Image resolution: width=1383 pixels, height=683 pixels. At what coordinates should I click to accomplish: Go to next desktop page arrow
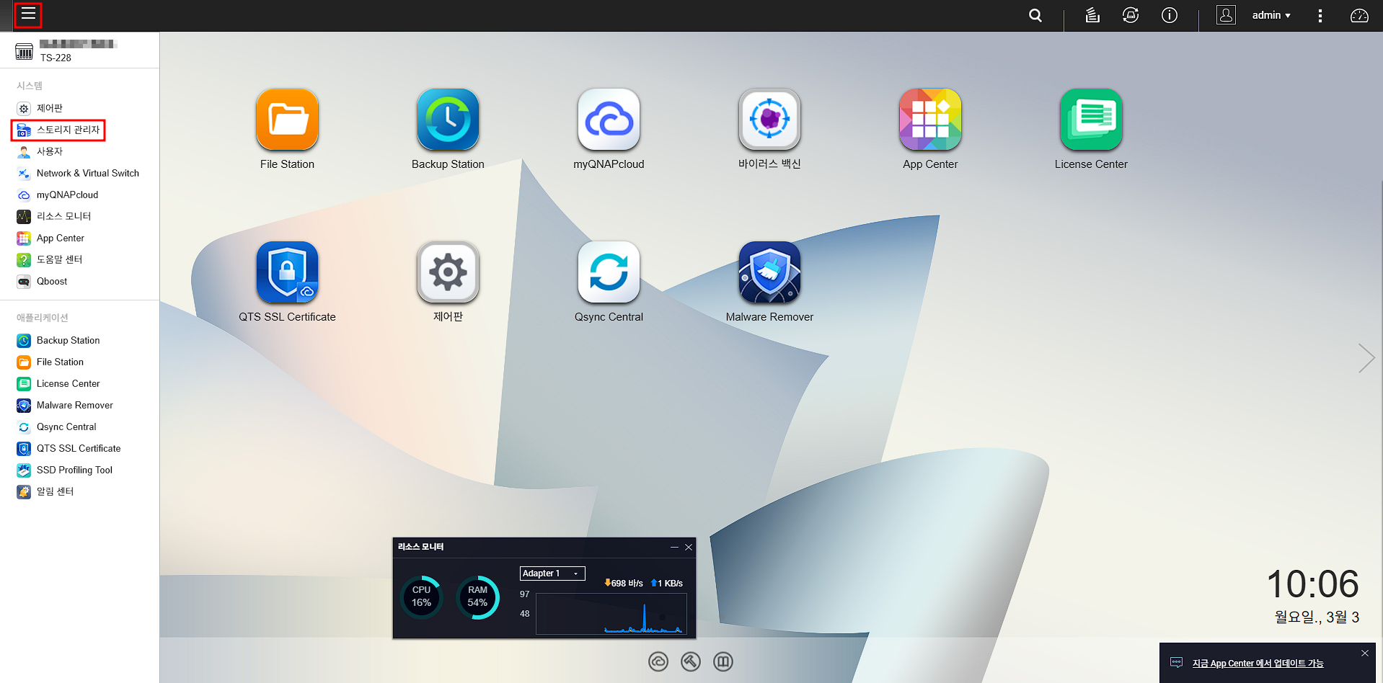pyautogui.click(x=1366, y=357)
